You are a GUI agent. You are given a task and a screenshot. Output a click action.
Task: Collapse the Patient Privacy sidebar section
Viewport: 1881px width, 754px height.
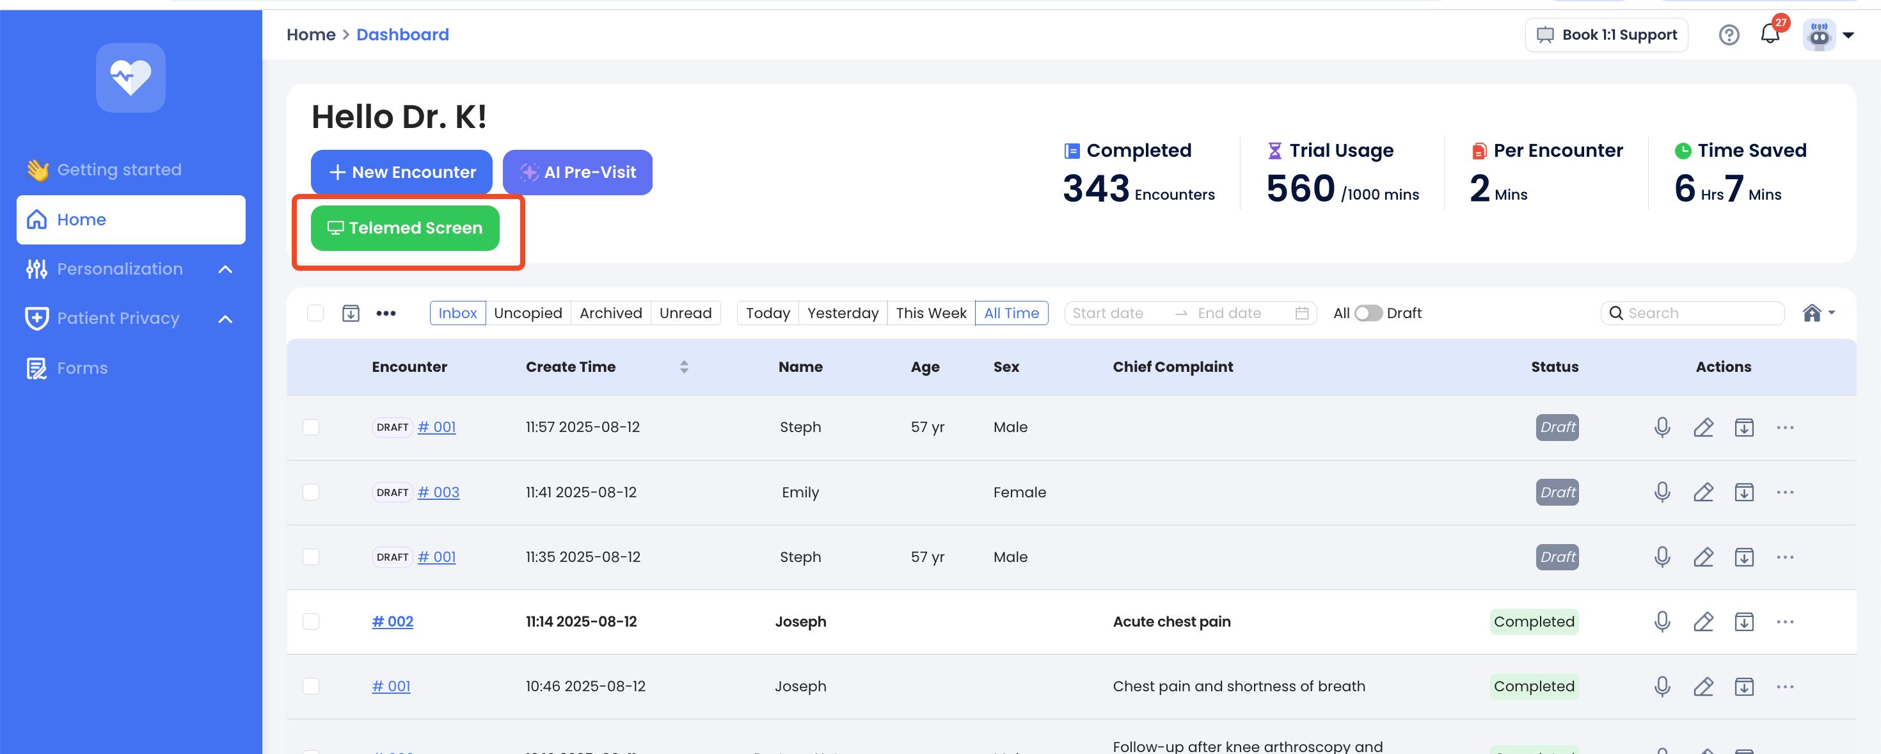coord(226,319)
